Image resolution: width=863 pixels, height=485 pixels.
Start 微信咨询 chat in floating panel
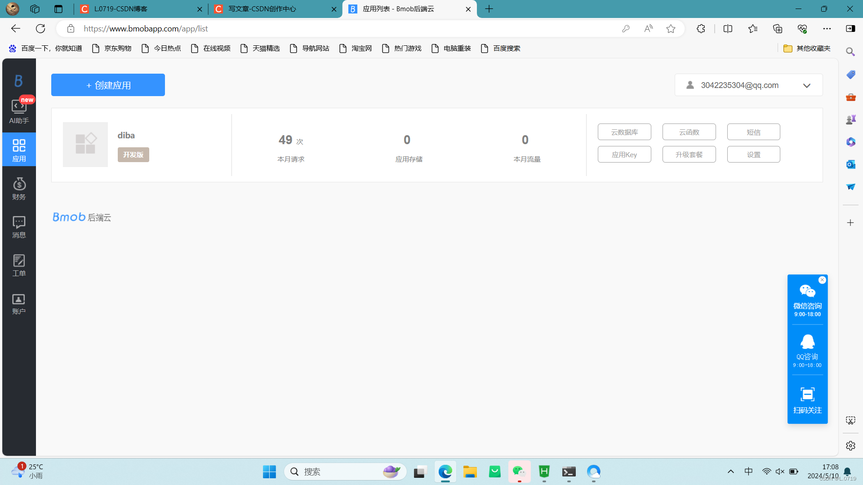point(807,296)
